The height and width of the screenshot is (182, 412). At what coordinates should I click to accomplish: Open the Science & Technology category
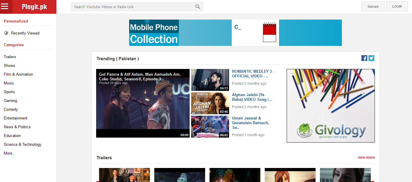pos(22,144)
